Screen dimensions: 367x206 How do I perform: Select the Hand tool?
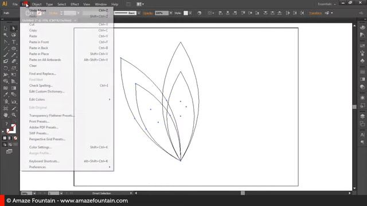[5, 115]
